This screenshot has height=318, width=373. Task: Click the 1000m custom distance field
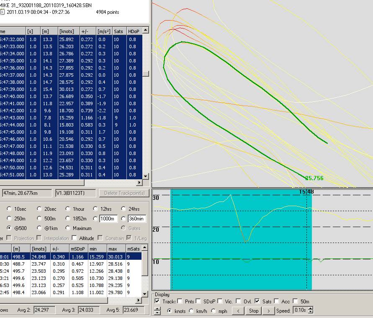(108, 219)
